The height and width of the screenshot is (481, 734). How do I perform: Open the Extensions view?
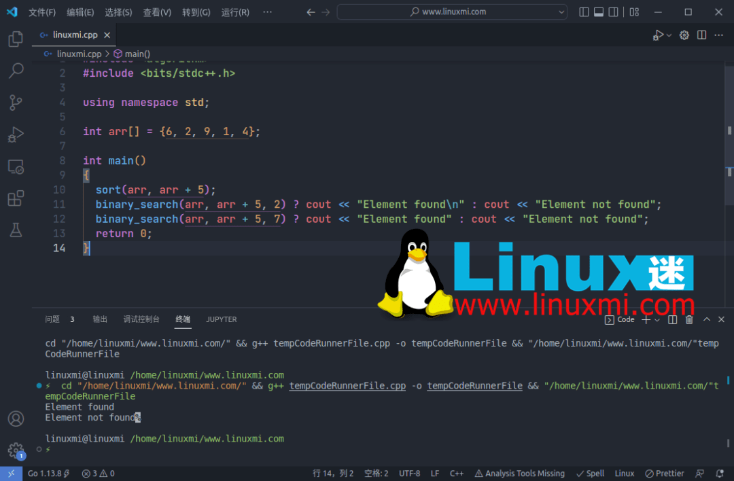16,198
